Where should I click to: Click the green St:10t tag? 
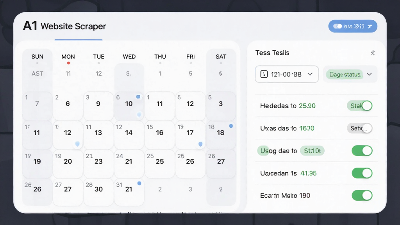312,151
